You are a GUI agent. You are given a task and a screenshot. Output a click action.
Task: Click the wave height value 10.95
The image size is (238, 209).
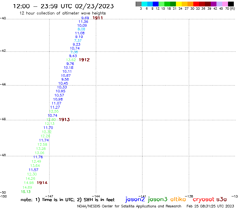(x=60, y=91)
